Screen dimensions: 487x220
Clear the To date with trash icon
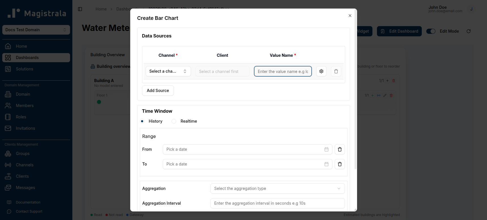point(340,164)
